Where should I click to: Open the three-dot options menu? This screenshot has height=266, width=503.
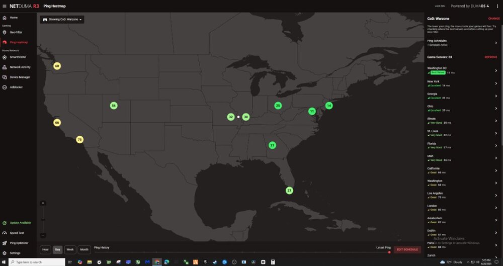(x=497, y=6)
